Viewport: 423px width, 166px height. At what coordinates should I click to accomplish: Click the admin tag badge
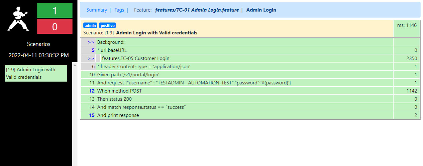90,26
